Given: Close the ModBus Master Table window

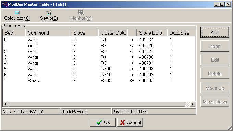Looking at the screenshot, I should (228, 4).
